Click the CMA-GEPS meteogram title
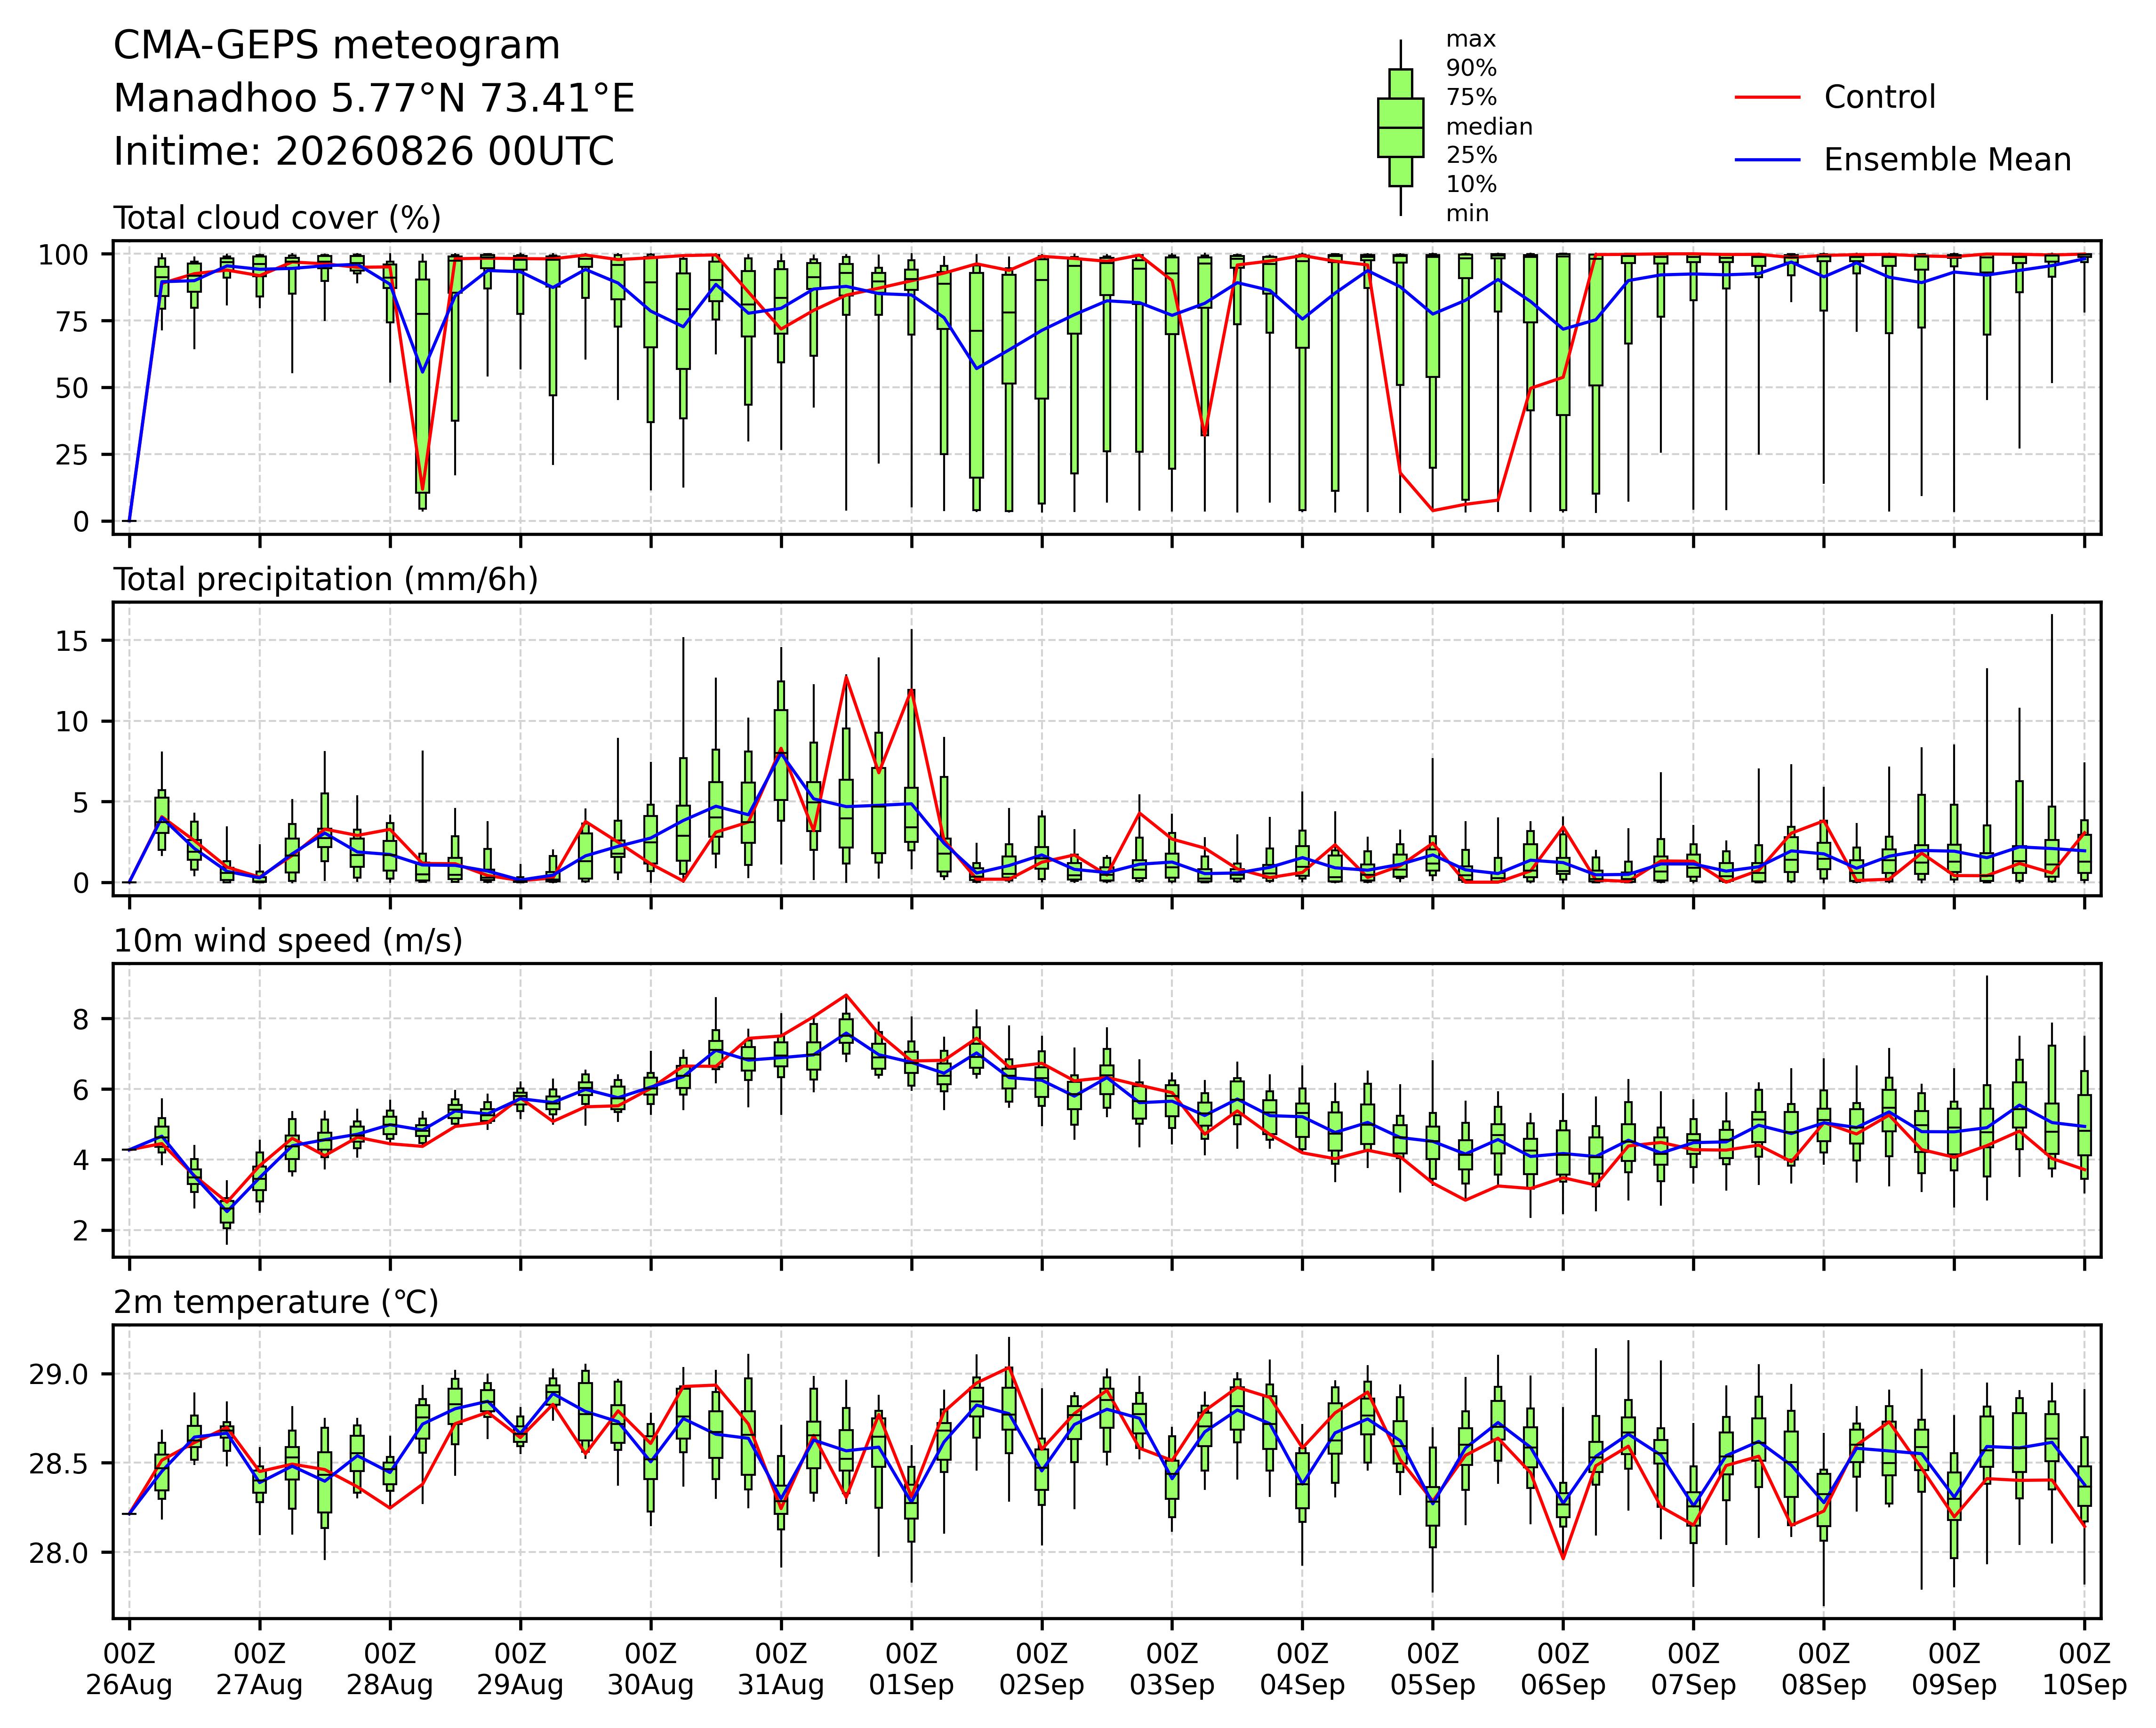The width and height of the screenshot is (2156, 1728). click(x=336, y=46)
